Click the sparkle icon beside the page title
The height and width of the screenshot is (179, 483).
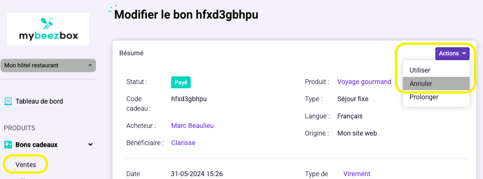pyautogui.click(x=113, y=9)
